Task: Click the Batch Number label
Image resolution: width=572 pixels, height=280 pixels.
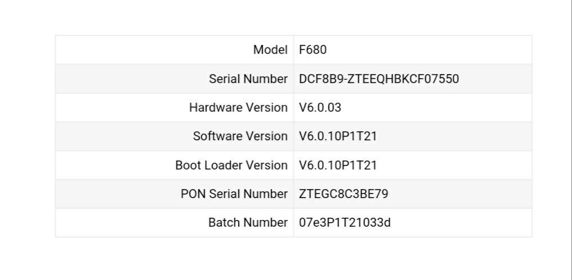Action: click(x=247, y=223)
